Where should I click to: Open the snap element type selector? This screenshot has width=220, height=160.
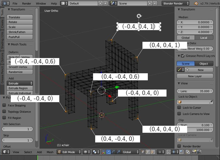175,152
